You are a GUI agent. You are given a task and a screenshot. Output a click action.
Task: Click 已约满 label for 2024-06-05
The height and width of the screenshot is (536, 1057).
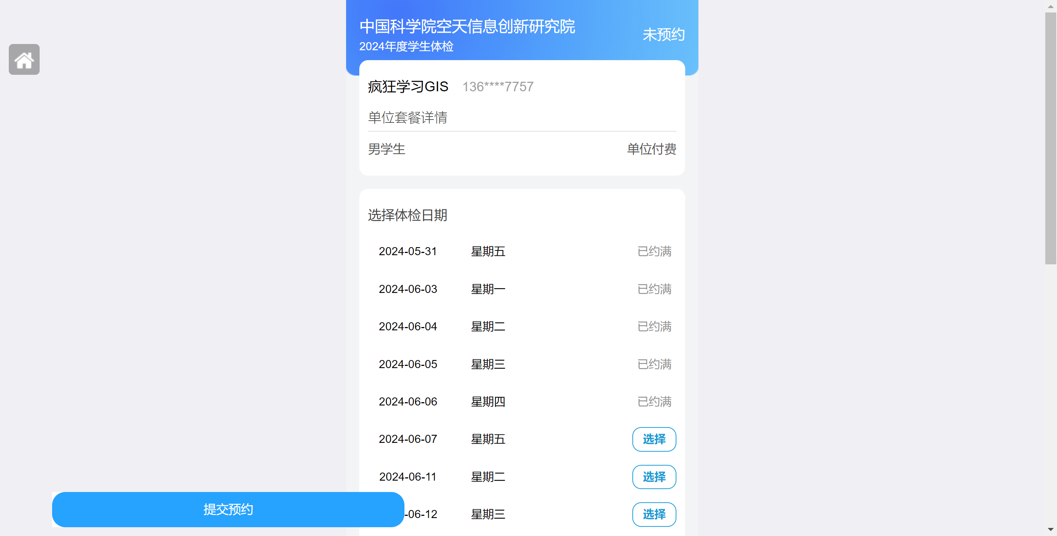coord(654,364)
